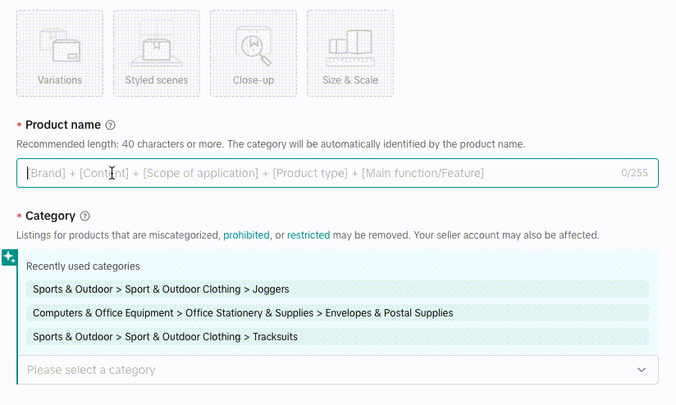Open the Please select a category combo box
The width and height of the screenshot is (676, 405).
pyautogui.click(x=337, y=370)
